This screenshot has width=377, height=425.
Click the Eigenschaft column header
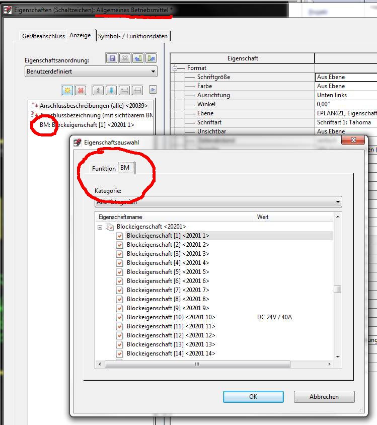click(x=243, y=58)
